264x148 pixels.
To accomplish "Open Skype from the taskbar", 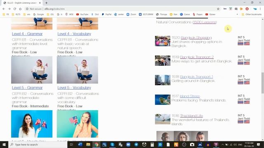I will click(x=112, y=144).
